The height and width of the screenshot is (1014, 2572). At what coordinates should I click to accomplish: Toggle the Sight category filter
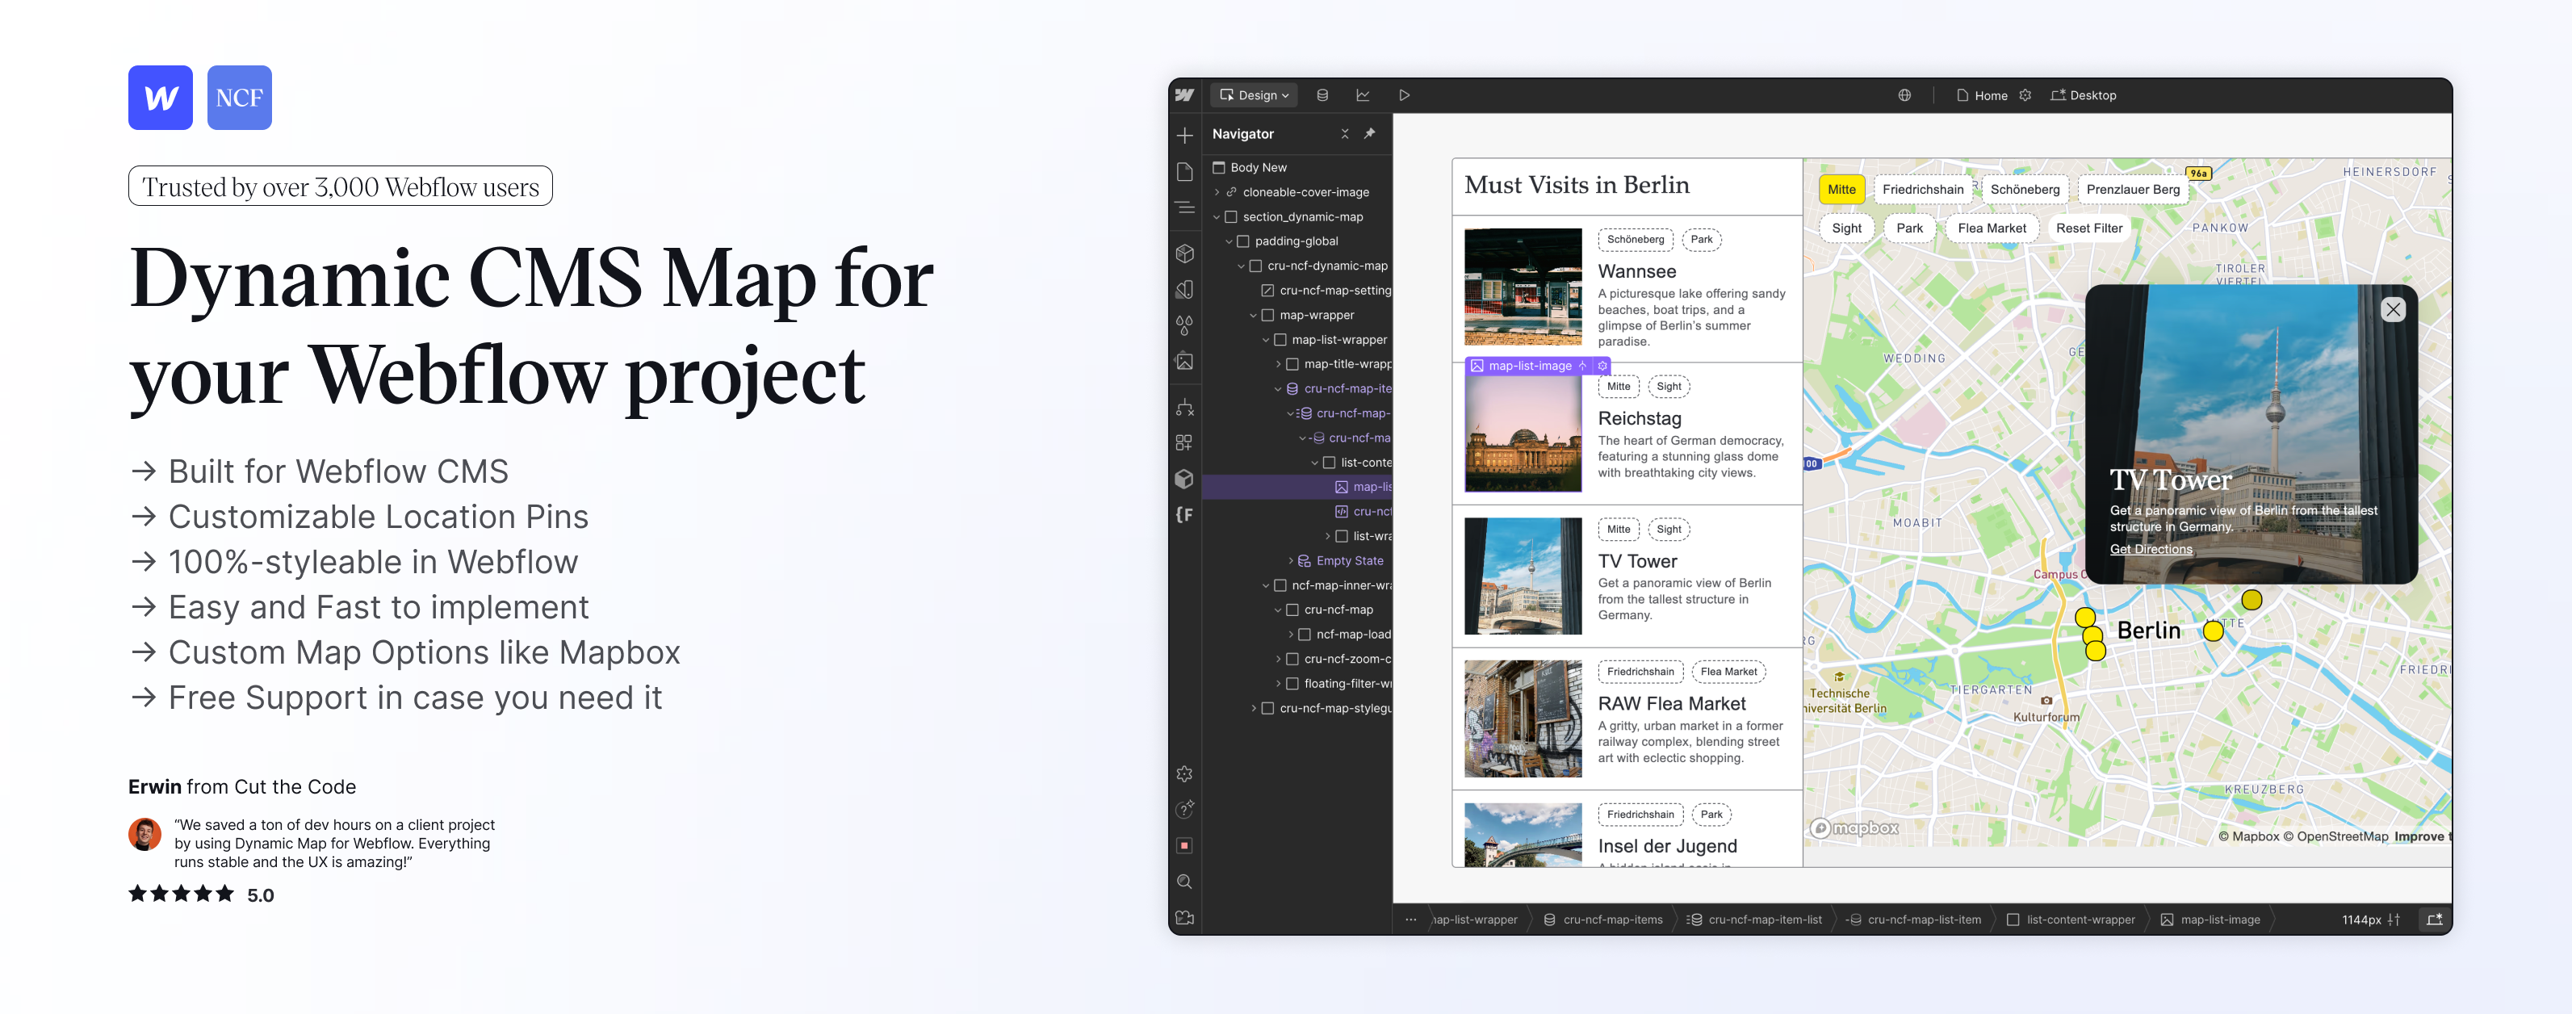pyautogui.click(x=1845, y=228)
